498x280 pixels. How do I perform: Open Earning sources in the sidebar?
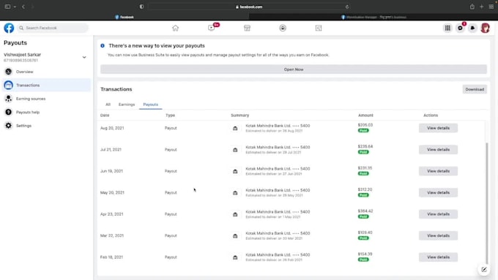47,99
